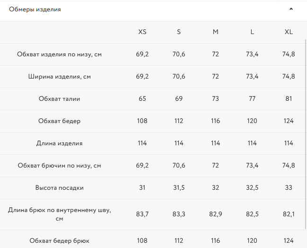Click Высота посадки value 31,5
Viewport: 307px width, 248px height.
[x=179, y=188]
